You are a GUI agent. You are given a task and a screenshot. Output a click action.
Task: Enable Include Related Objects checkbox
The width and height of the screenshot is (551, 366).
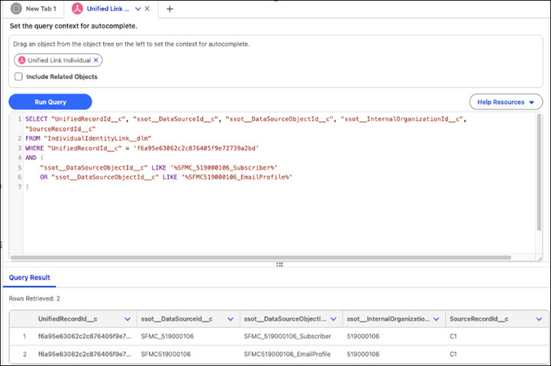tap(18, 76)
